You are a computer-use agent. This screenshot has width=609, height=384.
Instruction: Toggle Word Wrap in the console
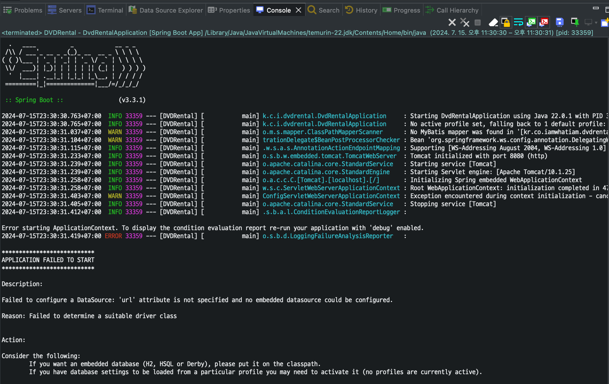(x=518, y=22)
